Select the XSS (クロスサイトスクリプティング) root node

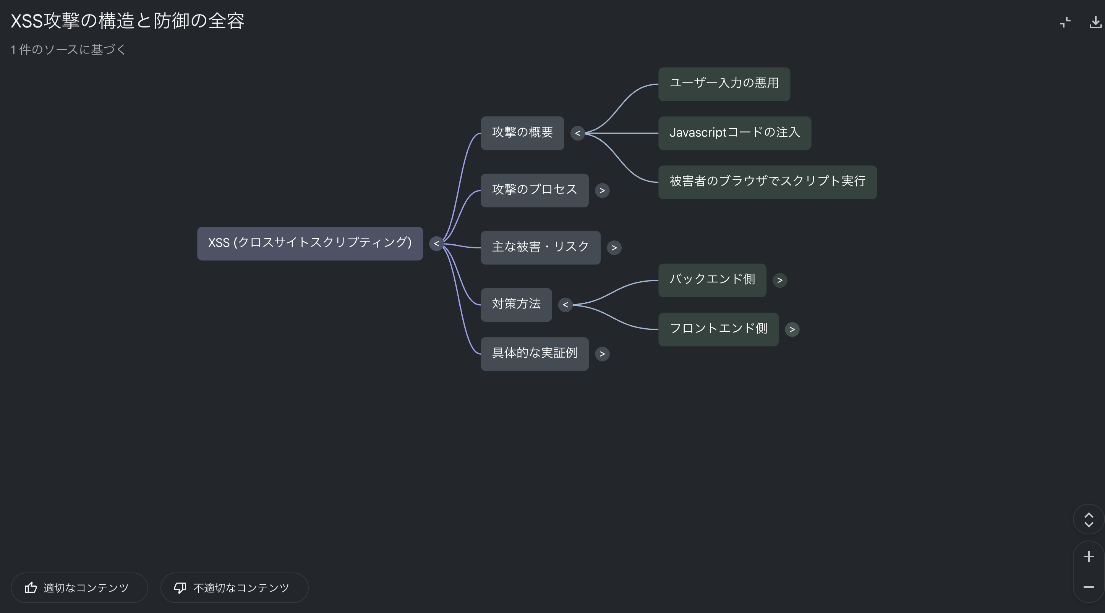[x=310, y=243]
